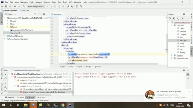Screen dimensions: 193x108
Task: Open the Refactor menu
Action: pyautogui.click(x=47, y=2)
